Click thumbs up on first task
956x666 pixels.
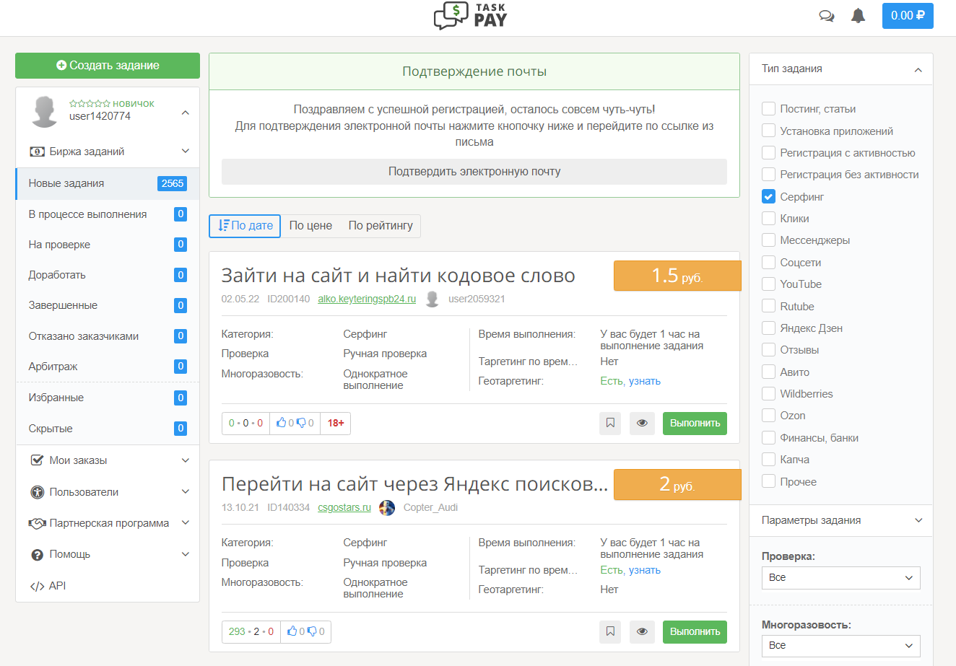tap(282, 424)
